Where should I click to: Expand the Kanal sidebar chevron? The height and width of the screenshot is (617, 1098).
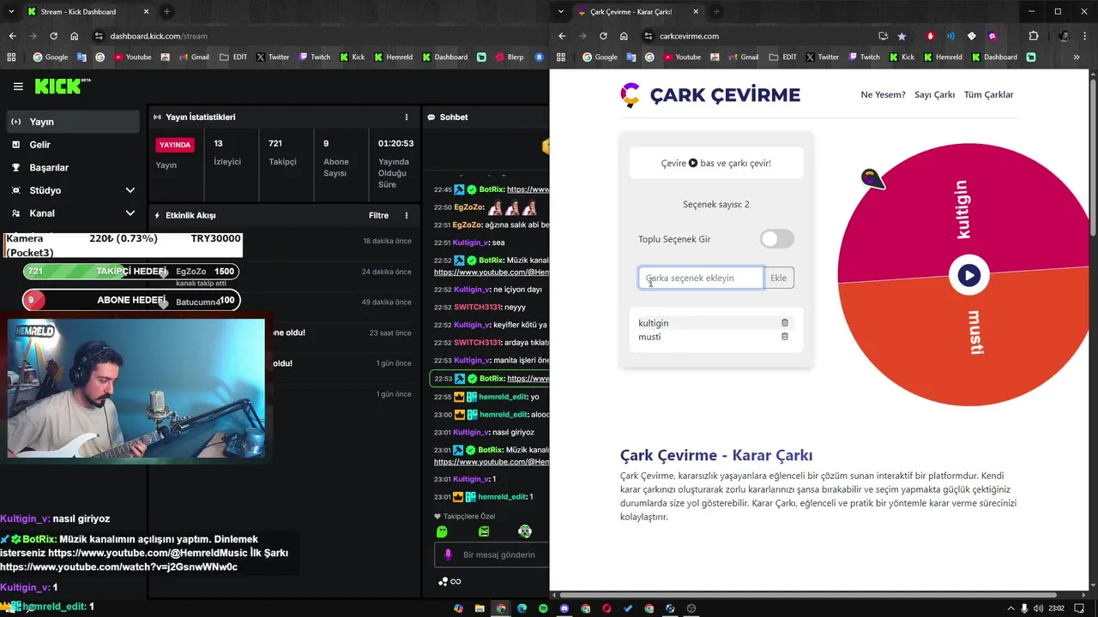(x=130, y=213)
